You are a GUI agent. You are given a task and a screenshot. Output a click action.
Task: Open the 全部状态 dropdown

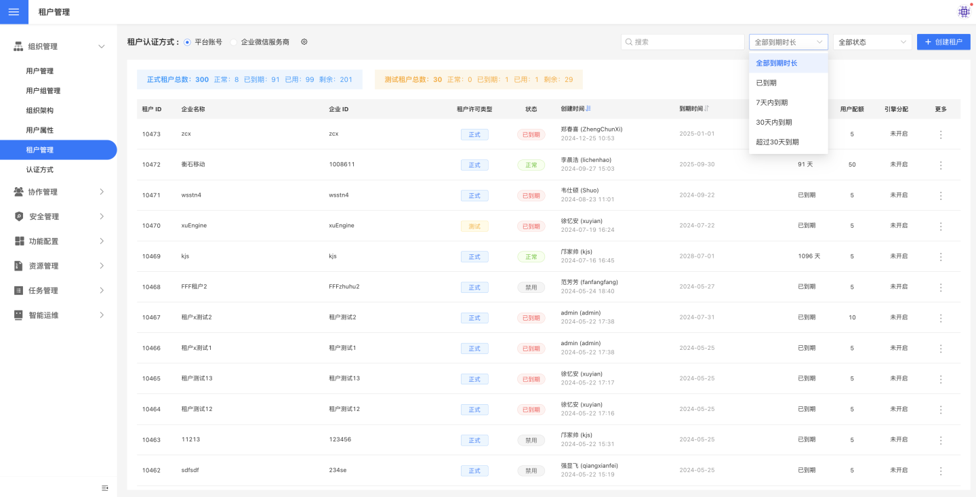(x=872, y=42)
